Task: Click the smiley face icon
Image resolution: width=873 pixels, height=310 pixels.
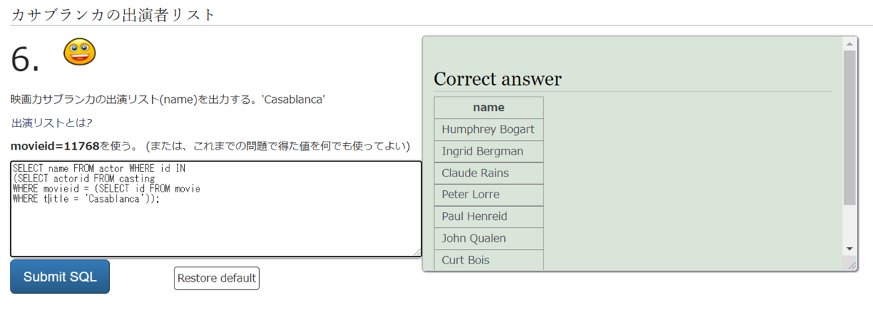Action: tap(79, 52)
